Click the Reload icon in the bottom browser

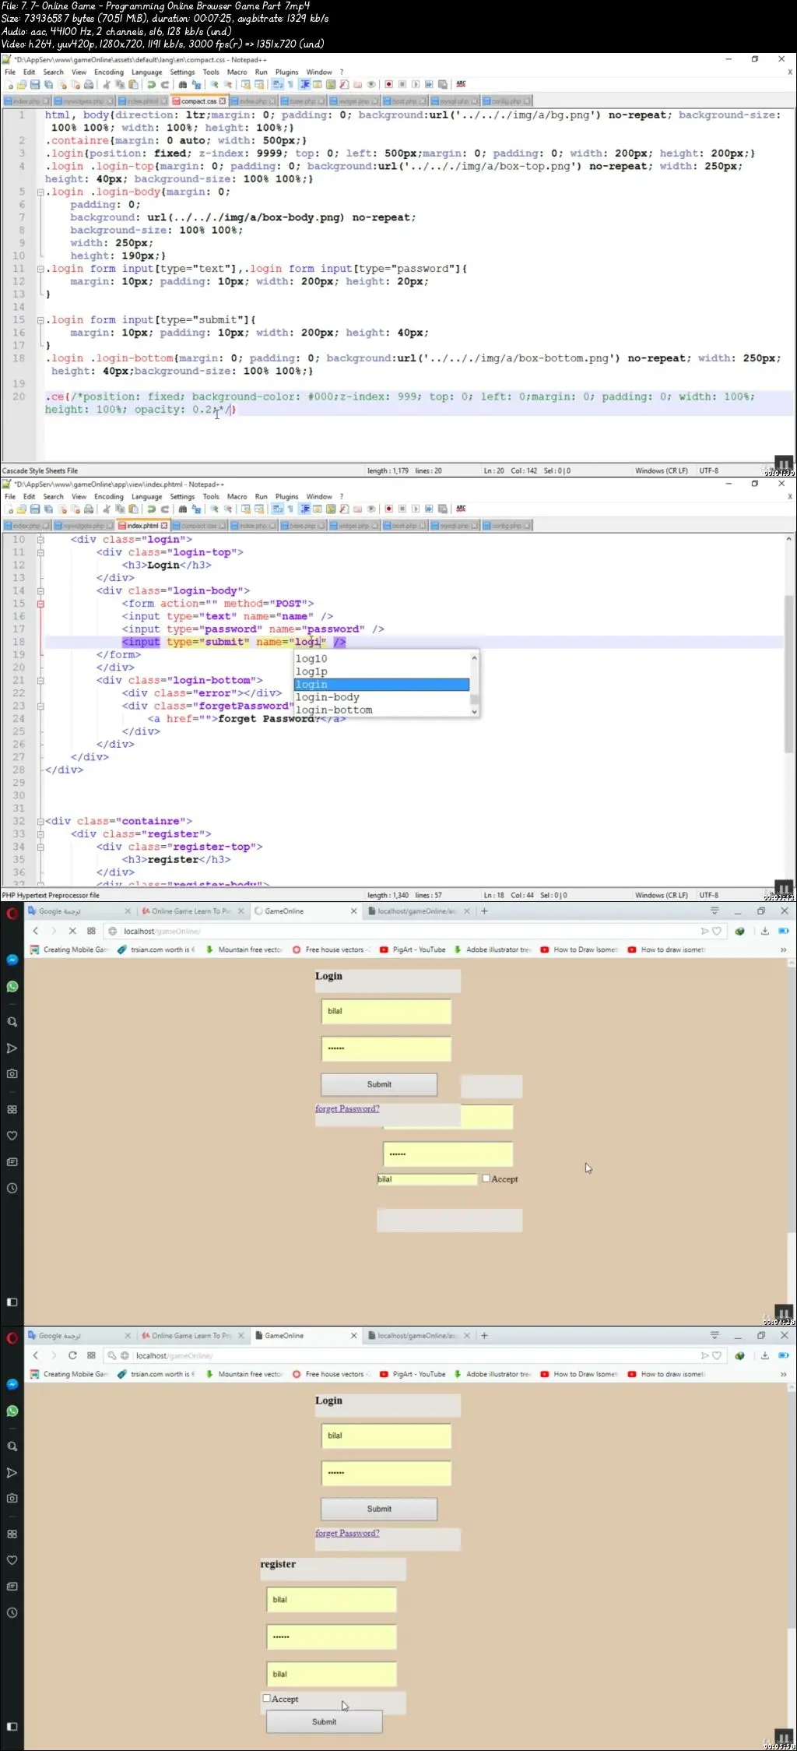tap(72, 1355)
